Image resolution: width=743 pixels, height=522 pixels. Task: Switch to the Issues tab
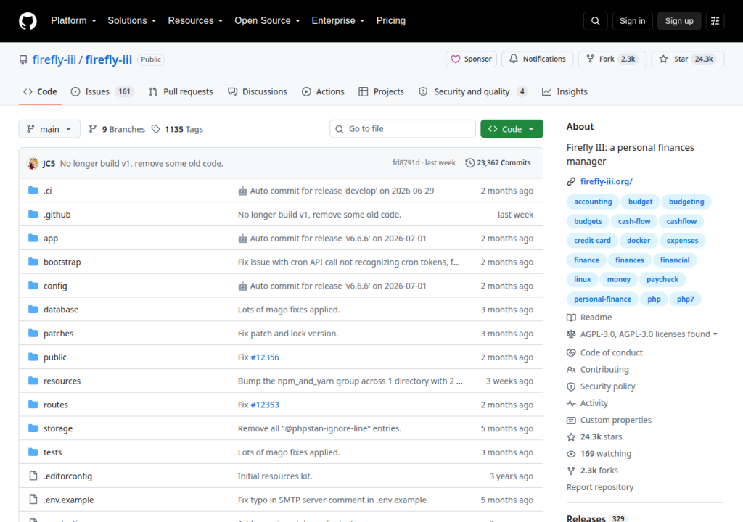tap(102, 91)
